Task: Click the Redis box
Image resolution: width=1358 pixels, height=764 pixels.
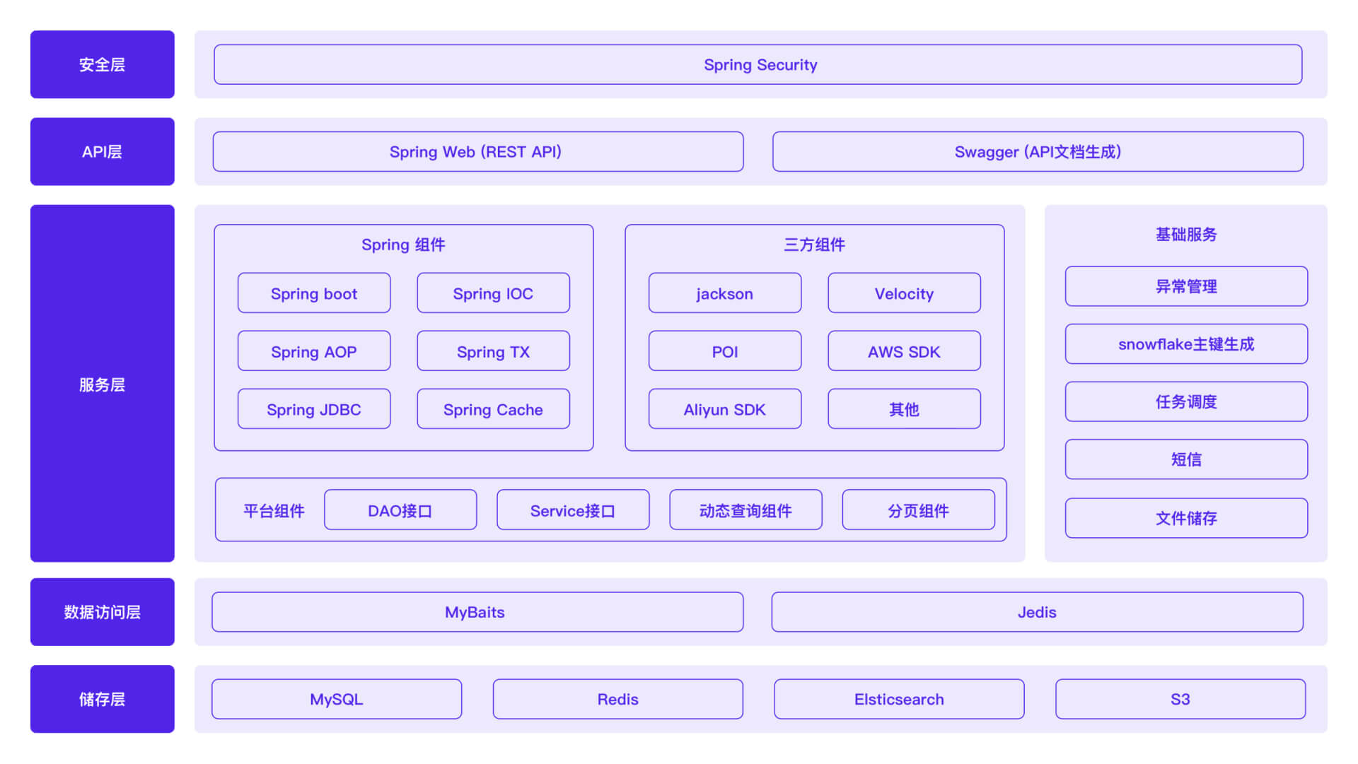Action: [x=618, y=699]
